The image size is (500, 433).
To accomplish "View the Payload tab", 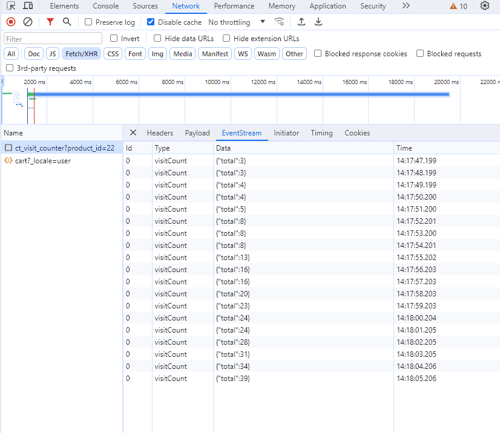I will [197, 133].
